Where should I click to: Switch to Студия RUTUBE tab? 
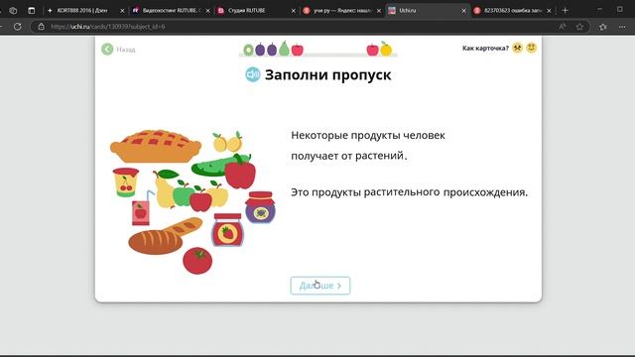[x=247, y=11]
